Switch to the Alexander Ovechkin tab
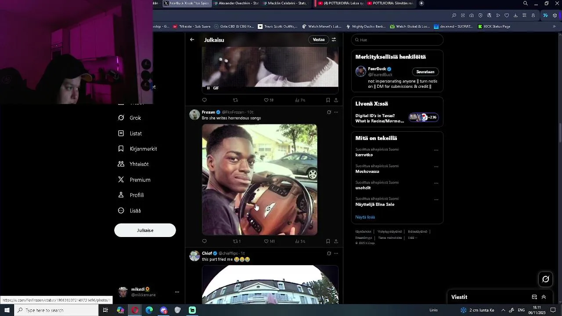The width and height of the screenshot is (562, 316). coord(236,3)
